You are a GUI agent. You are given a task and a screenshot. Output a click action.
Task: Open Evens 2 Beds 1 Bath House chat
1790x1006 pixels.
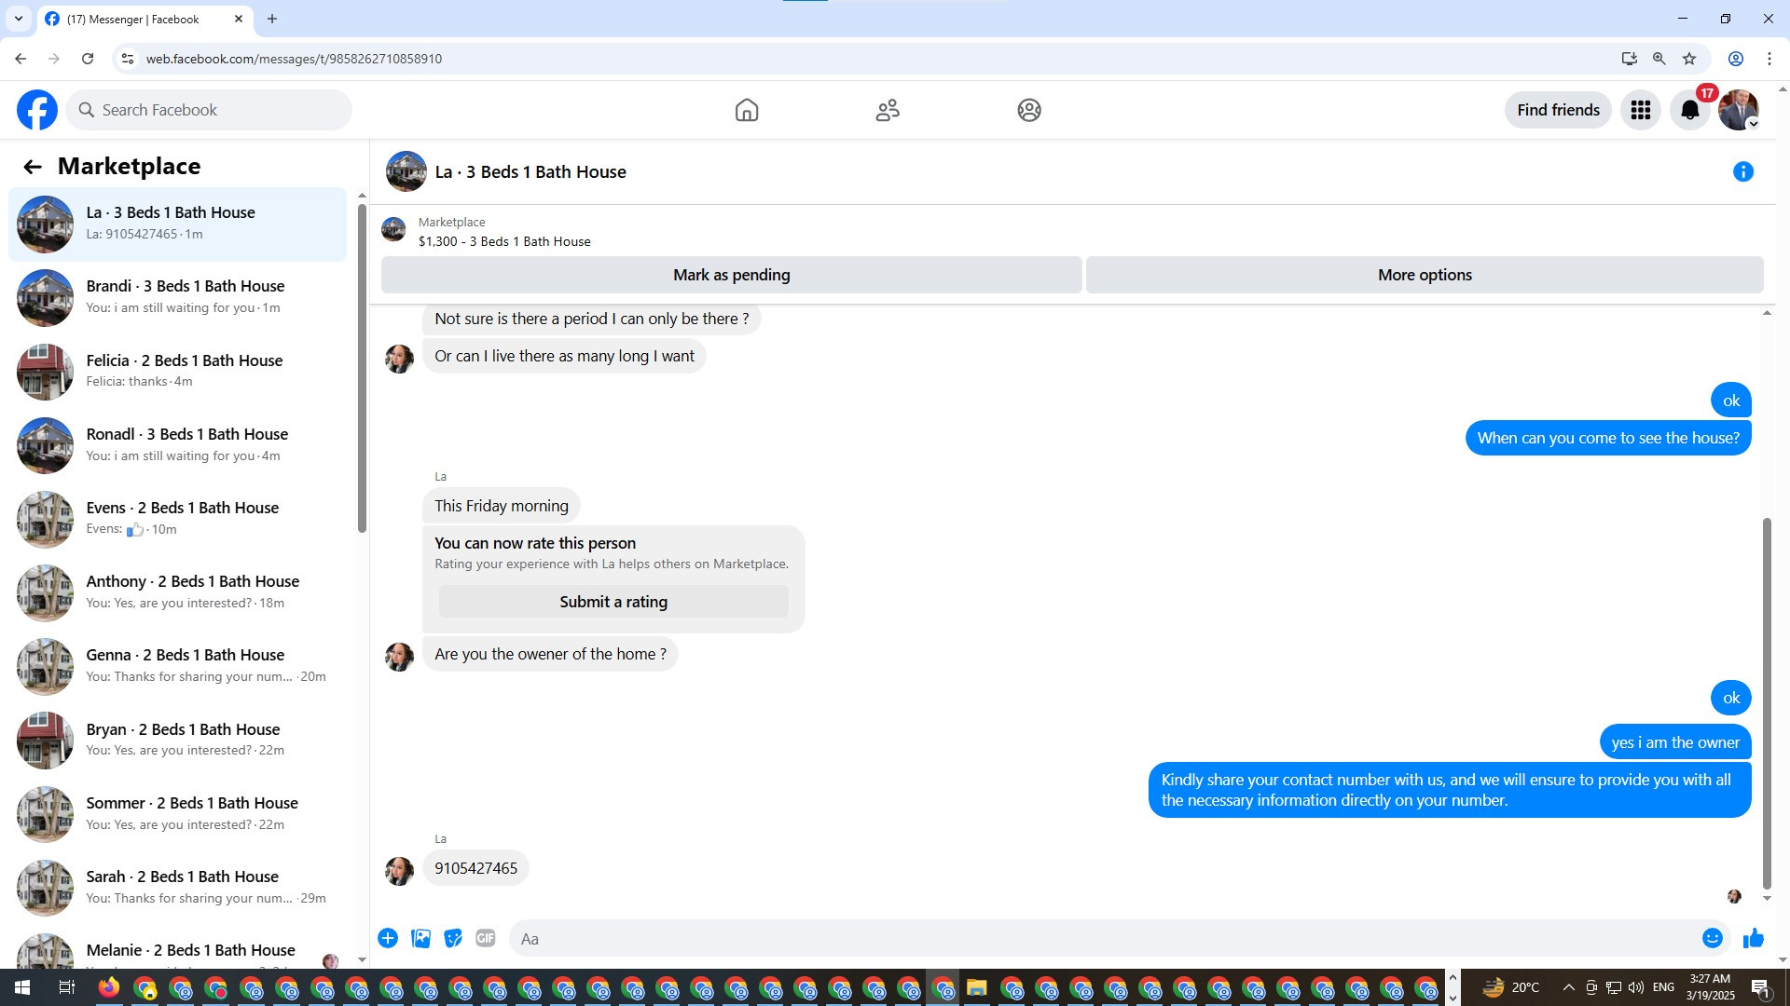177,519
